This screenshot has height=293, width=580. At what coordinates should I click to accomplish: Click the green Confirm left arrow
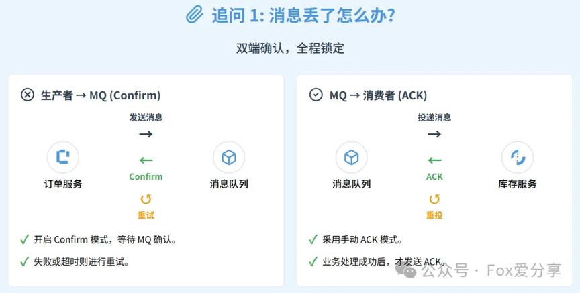146,160
